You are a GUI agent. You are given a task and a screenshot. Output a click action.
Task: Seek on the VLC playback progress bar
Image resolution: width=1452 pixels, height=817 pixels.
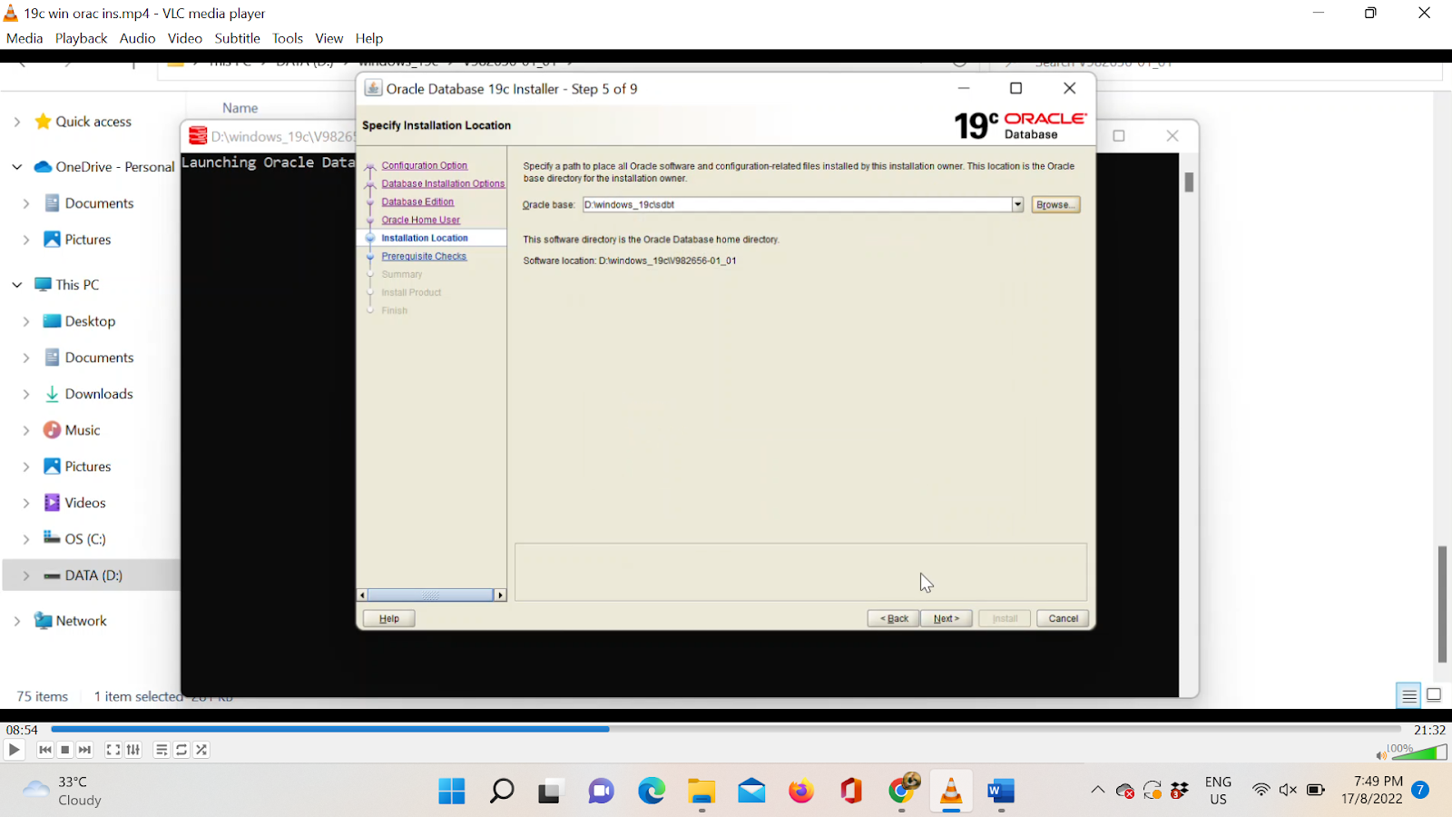click(726, 729)
